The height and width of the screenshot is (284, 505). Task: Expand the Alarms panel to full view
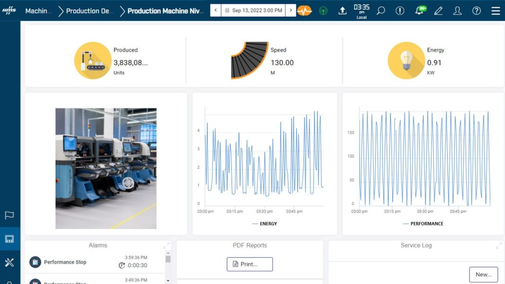[x=166, y=245]
